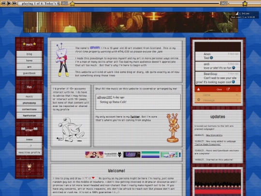Open the blog page from sidebar
Viewport: 261px width, 196px height.
pyautogui.click(x=29, y=54)
